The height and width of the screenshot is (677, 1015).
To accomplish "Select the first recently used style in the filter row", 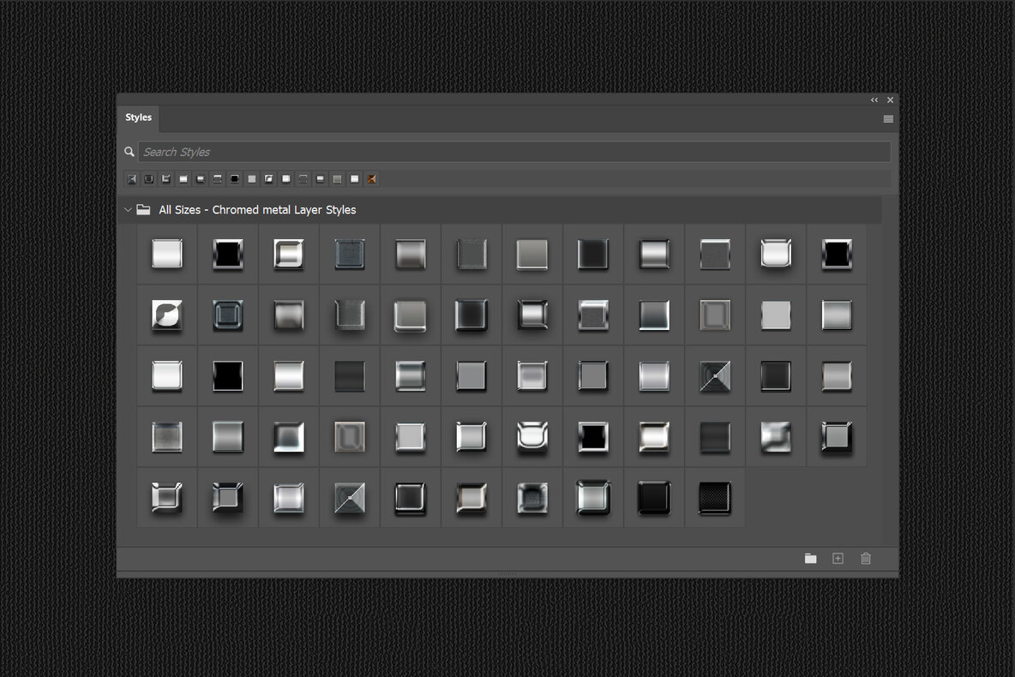I will coord(131,179).
